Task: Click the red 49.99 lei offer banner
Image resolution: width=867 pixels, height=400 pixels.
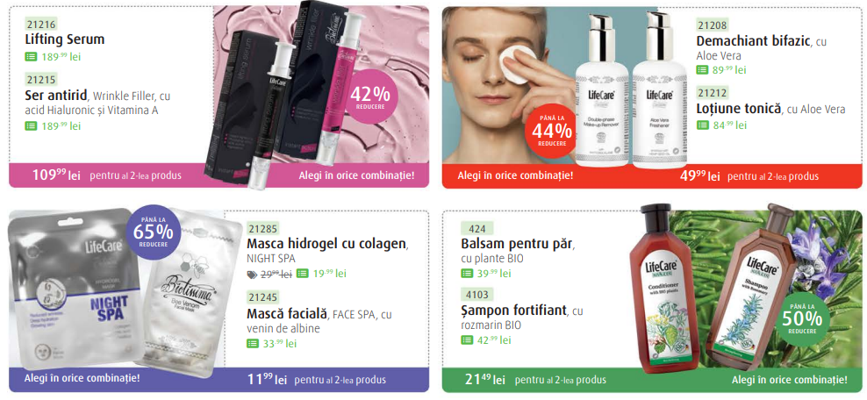Action: click(x=652, y=175)
